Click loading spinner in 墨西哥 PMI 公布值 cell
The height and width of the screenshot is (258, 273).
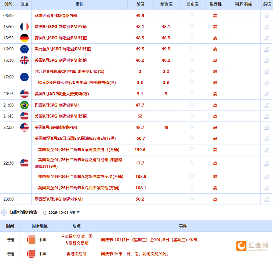click(192, 198)
